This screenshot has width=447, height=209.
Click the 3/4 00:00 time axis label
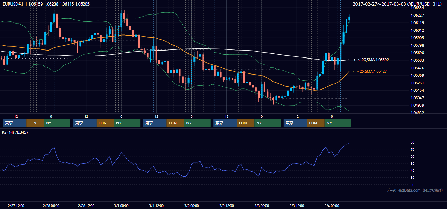[x=332, y=206]
